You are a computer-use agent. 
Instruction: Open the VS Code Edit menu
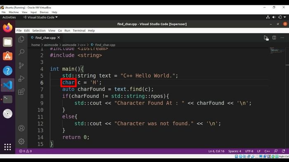pos(27,31)
